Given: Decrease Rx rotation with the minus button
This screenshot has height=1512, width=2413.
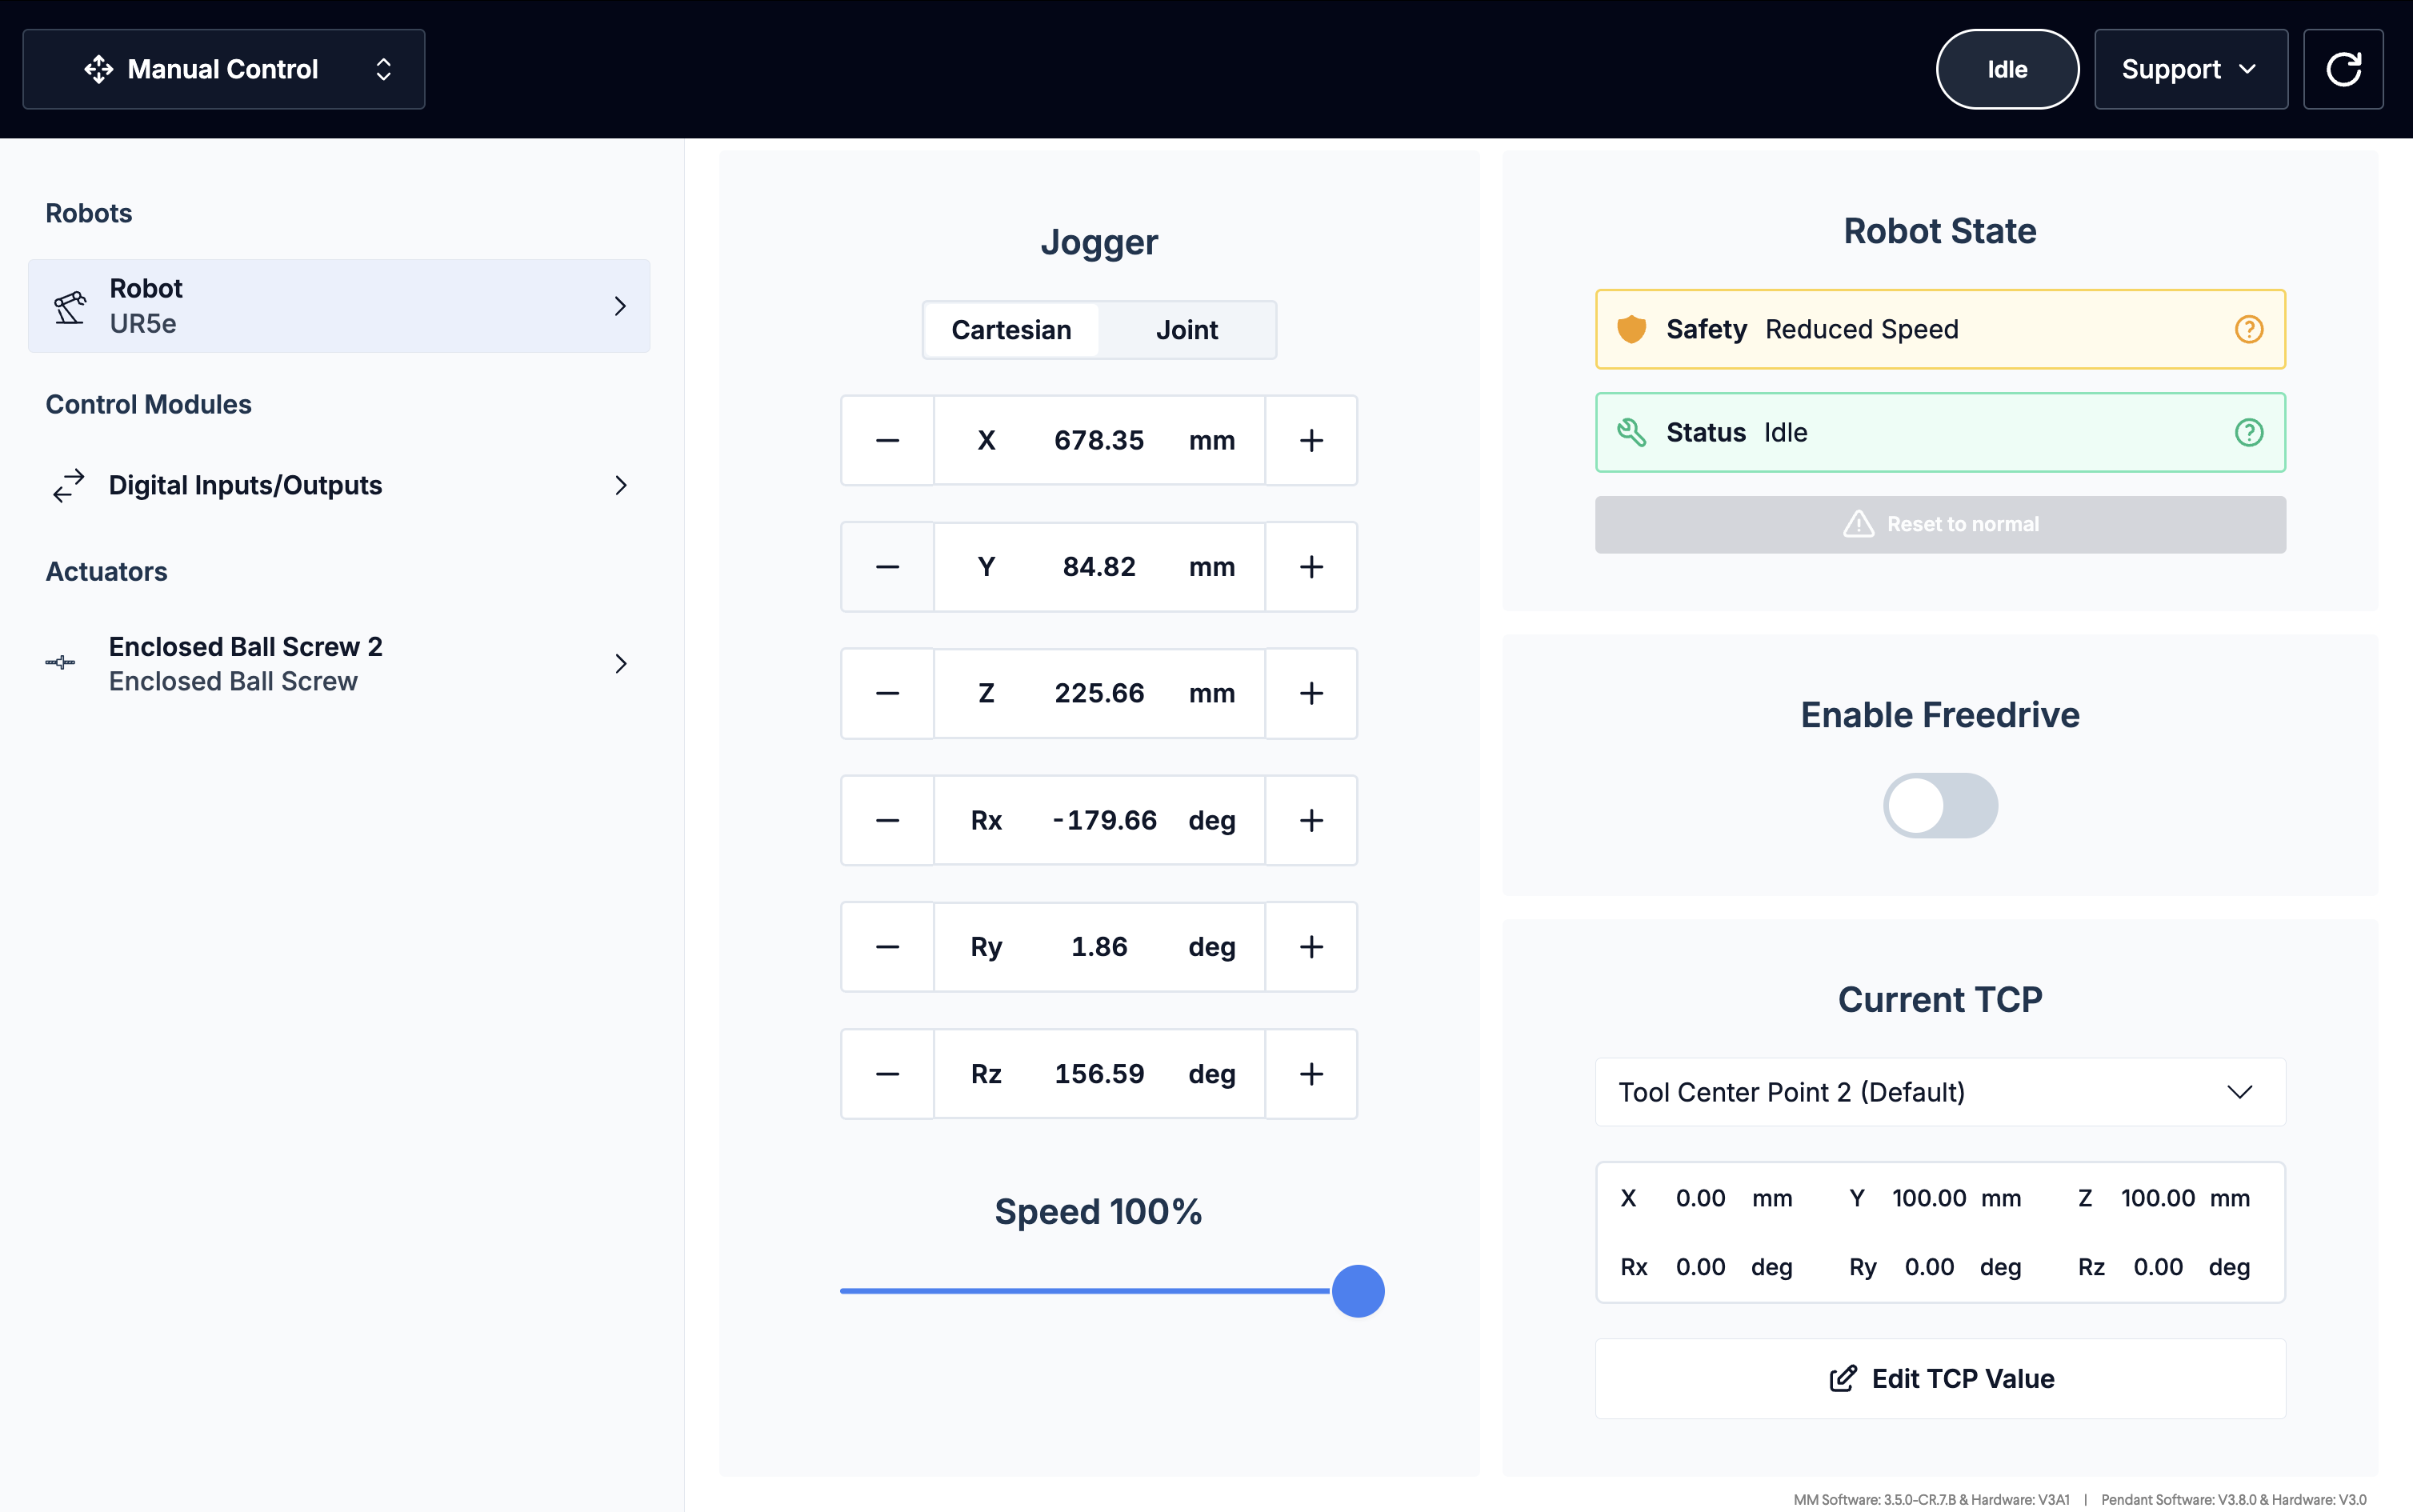Looking at the screenshot, I should click(887, 821).
